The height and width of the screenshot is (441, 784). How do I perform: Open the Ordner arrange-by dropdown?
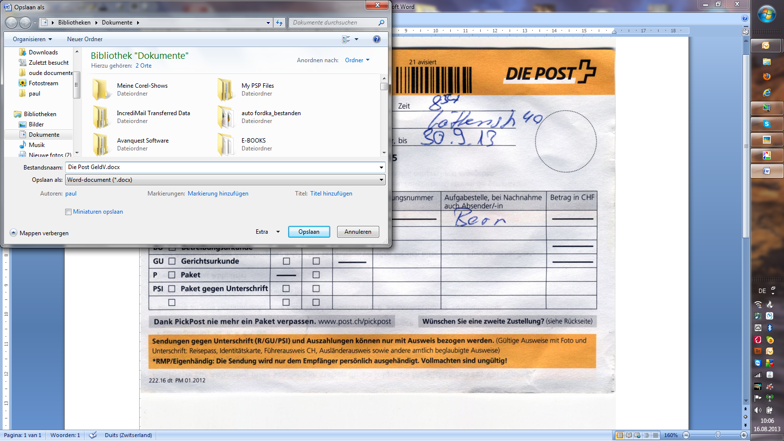[357, 60]
